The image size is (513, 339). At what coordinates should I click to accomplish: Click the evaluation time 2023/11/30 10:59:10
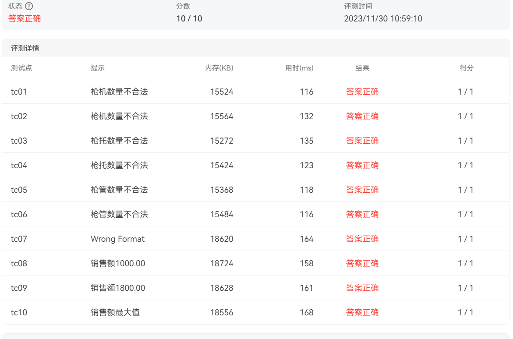[383, 18]
